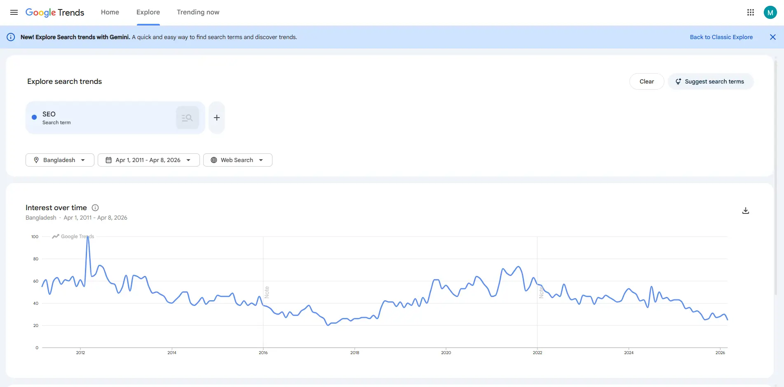784x387 pixels.
Task: Click the page vertical scrollbar
Action: (776, 177)
